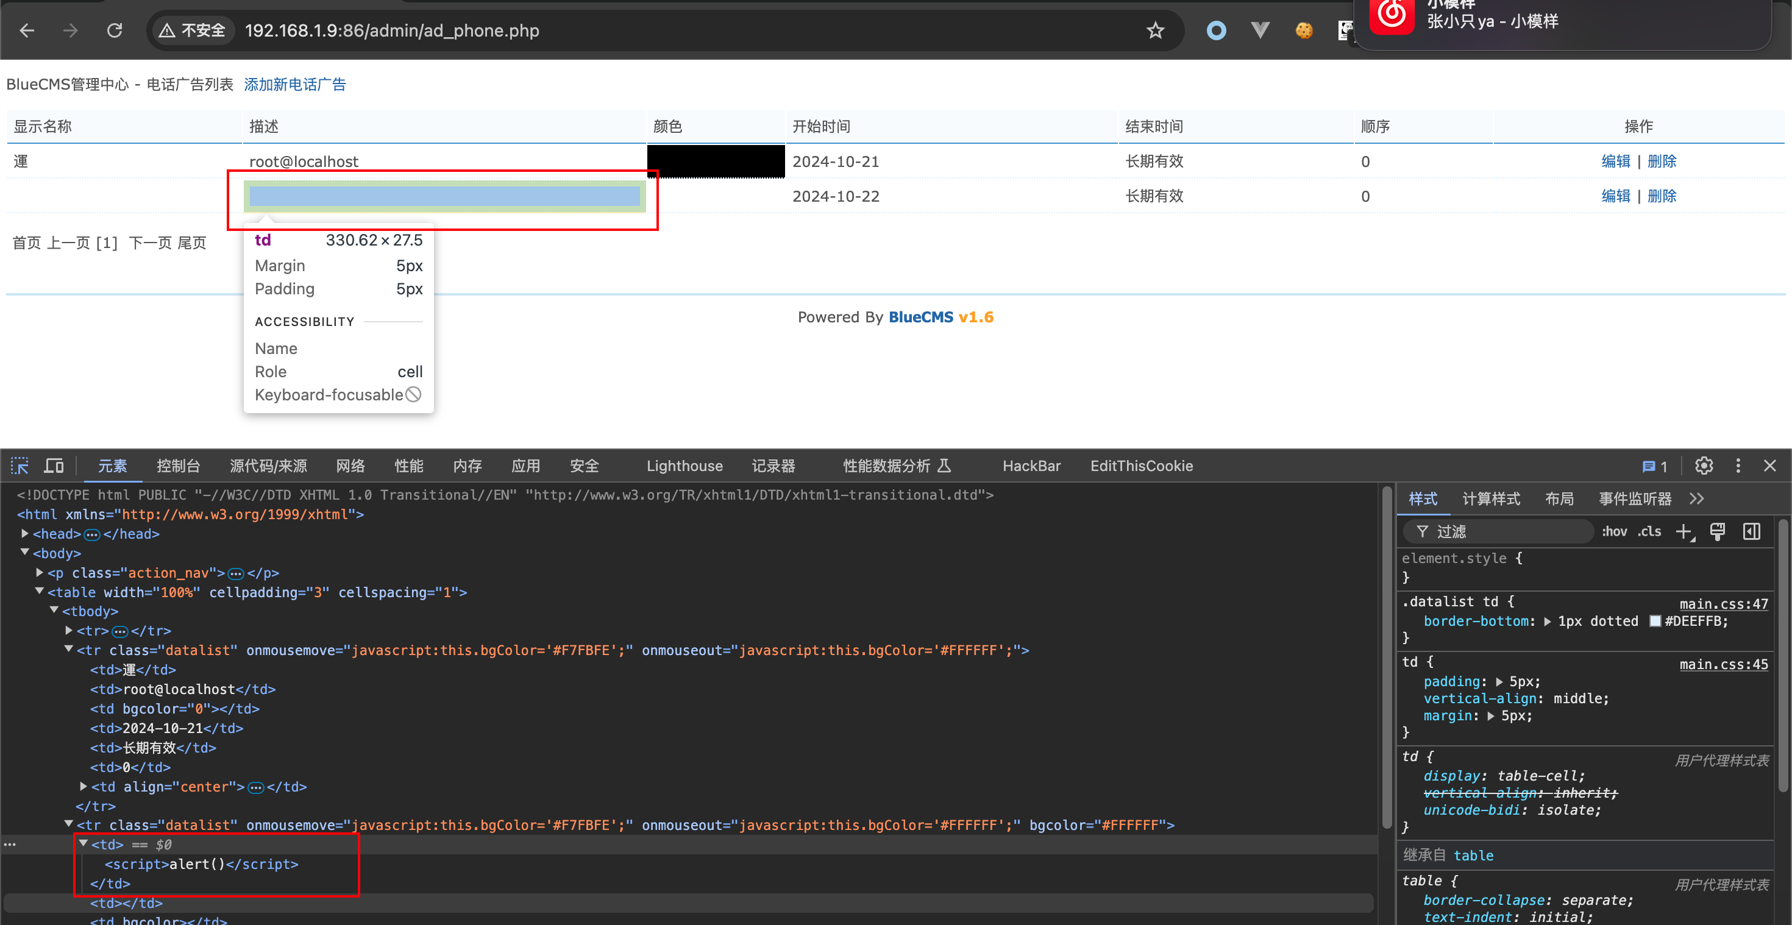Click the black color cell in first row

[x=716, y=161]
